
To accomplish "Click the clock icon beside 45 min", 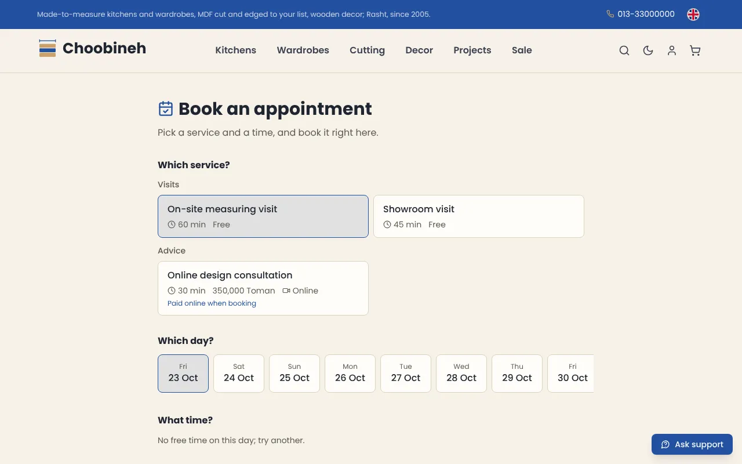I will point(387,224).
